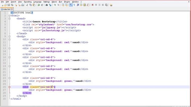Screen dimensions: 191x107
Task: Toggle Show All Characters pilcrow button
Action: point(74,5)
